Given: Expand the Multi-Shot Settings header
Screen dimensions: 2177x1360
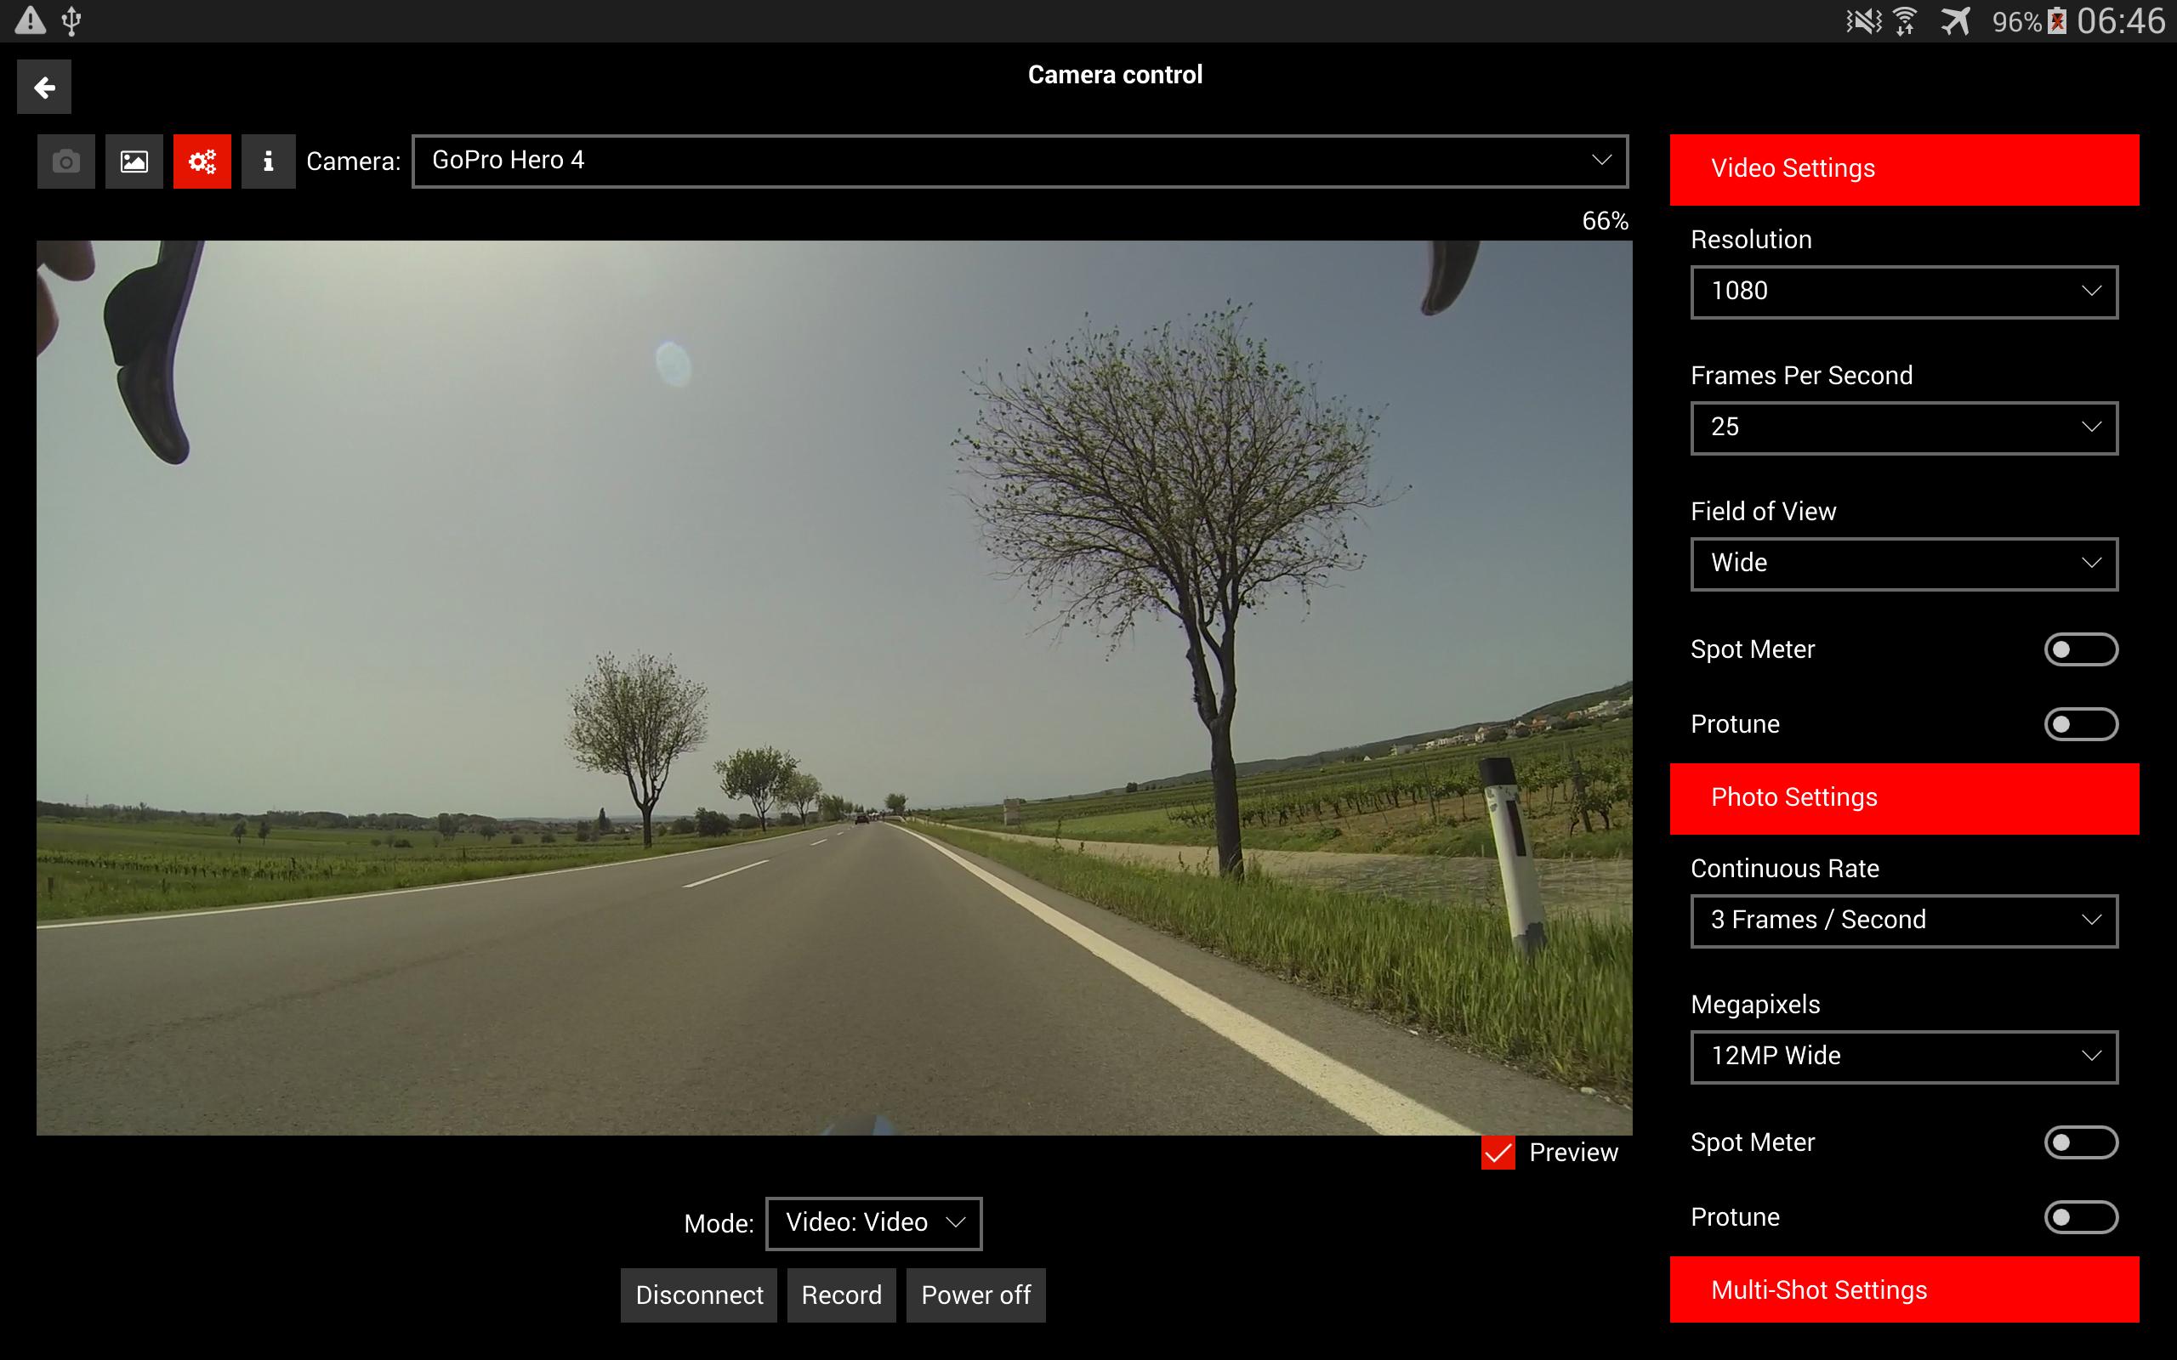Looking at the screenshot, I should [1904, 1289].
